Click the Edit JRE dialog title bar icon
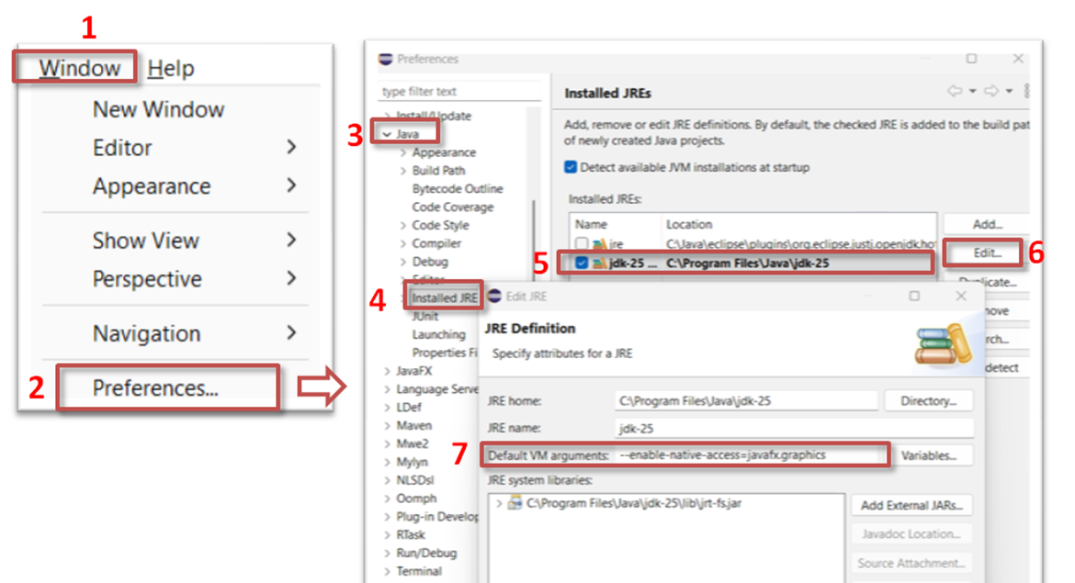The height and width of the screenshot is (583, 1075). (493, 296)
